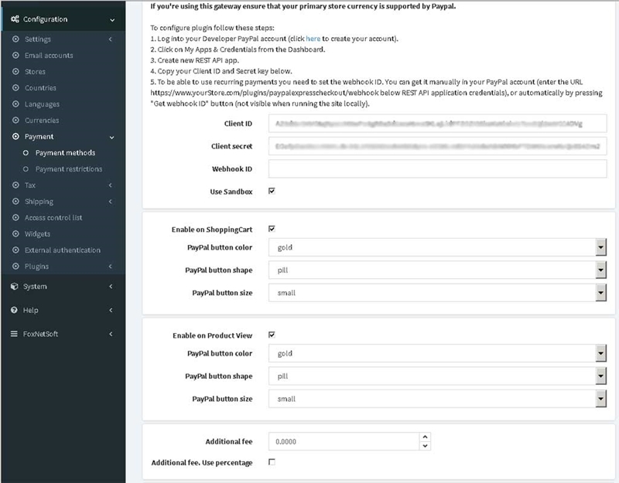Image resolution: width=619 pixels, height=483 pixels.
Task: Expand the Plugins submenu arrow
Action: pos(111,266)
